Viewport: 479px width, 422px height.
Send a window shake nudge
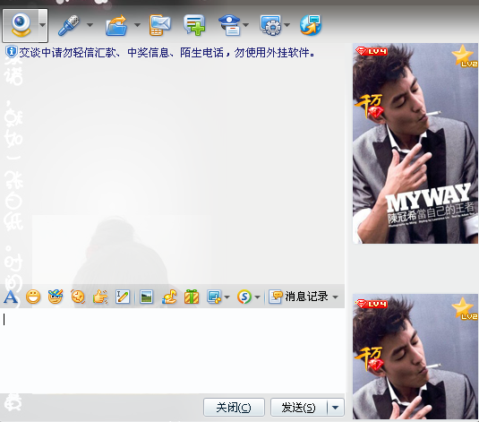[78, 297]
